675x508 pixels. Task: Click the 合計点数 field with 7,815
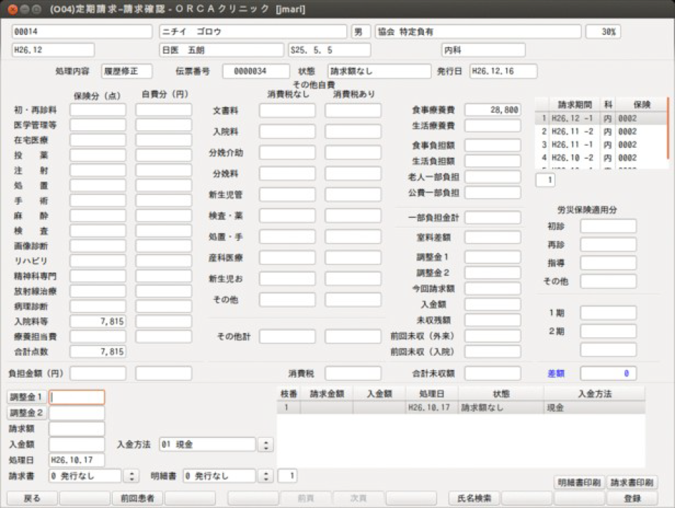[97, 352]
